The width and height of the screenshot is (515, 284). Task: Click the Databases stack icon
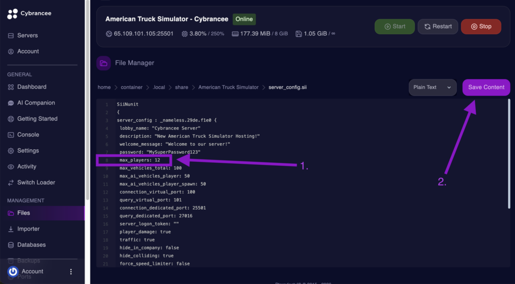pos(11,245)
